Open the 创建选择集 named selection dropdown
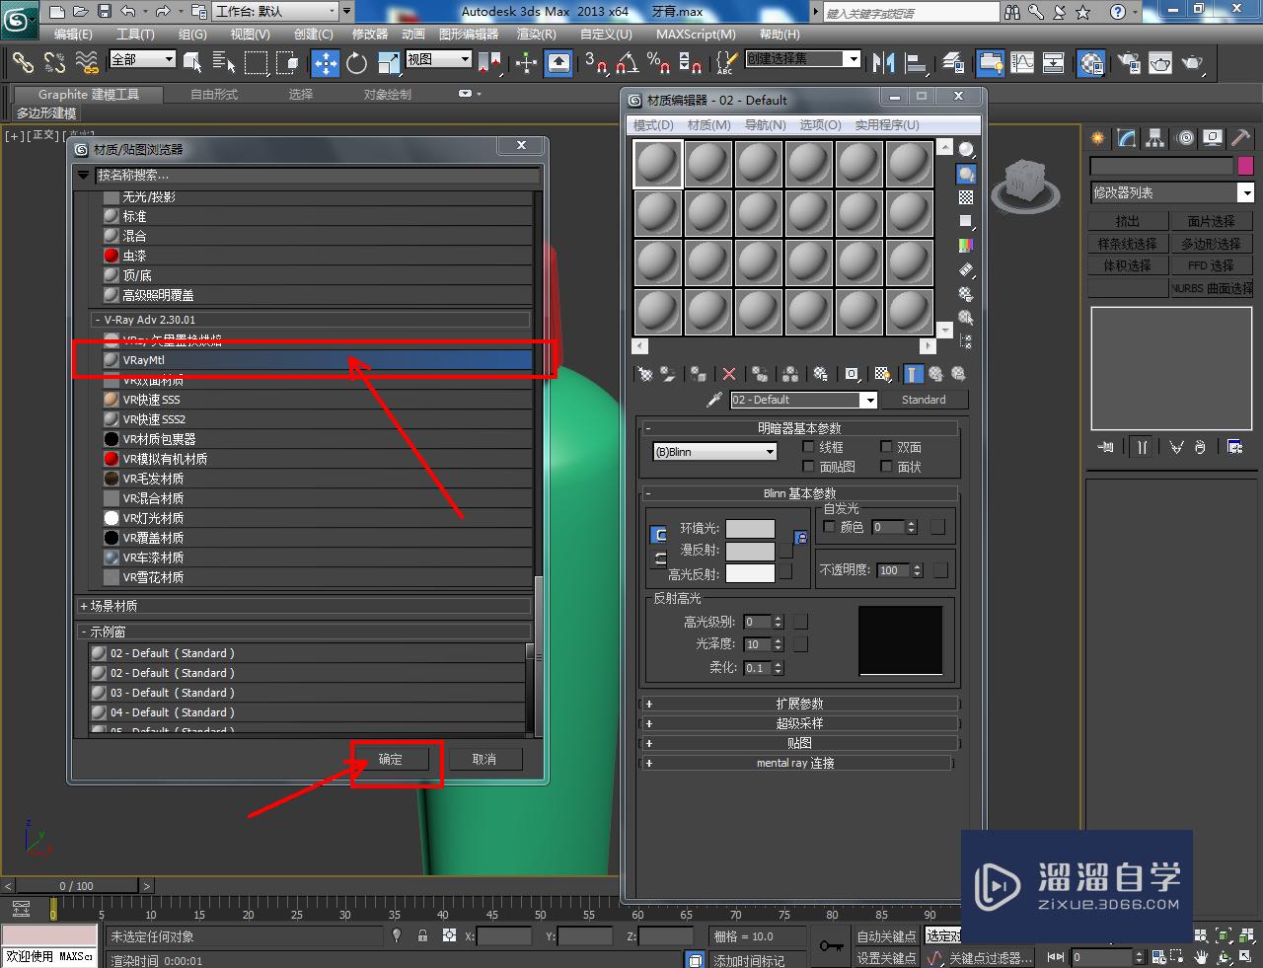The image size is (1263, 968). 802,59
